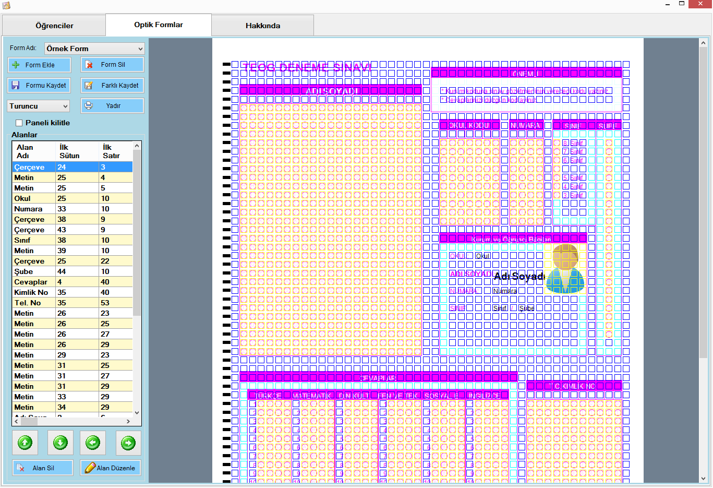The height and width of the screenshot is (488, 713).
Task: Open the Hakkında tab
Action: (262, 26)
